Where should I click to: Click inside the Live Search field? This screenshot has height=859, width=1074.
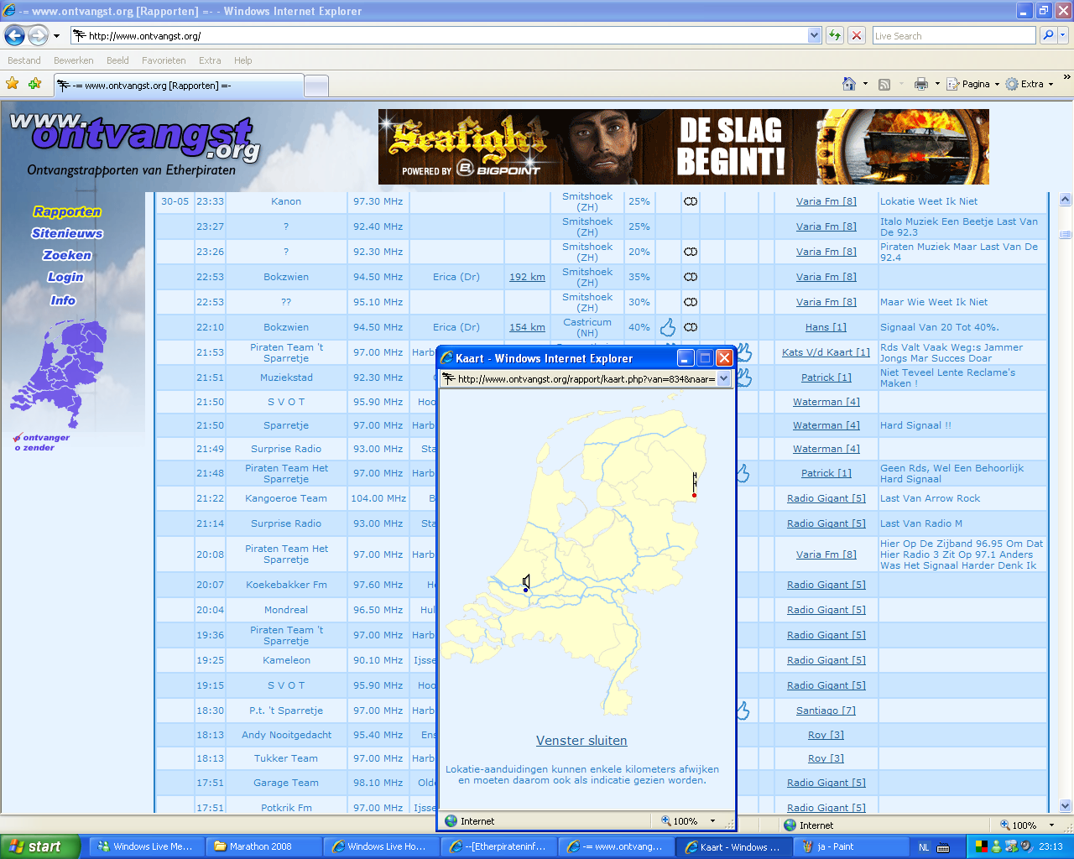(x=952, y=35)
